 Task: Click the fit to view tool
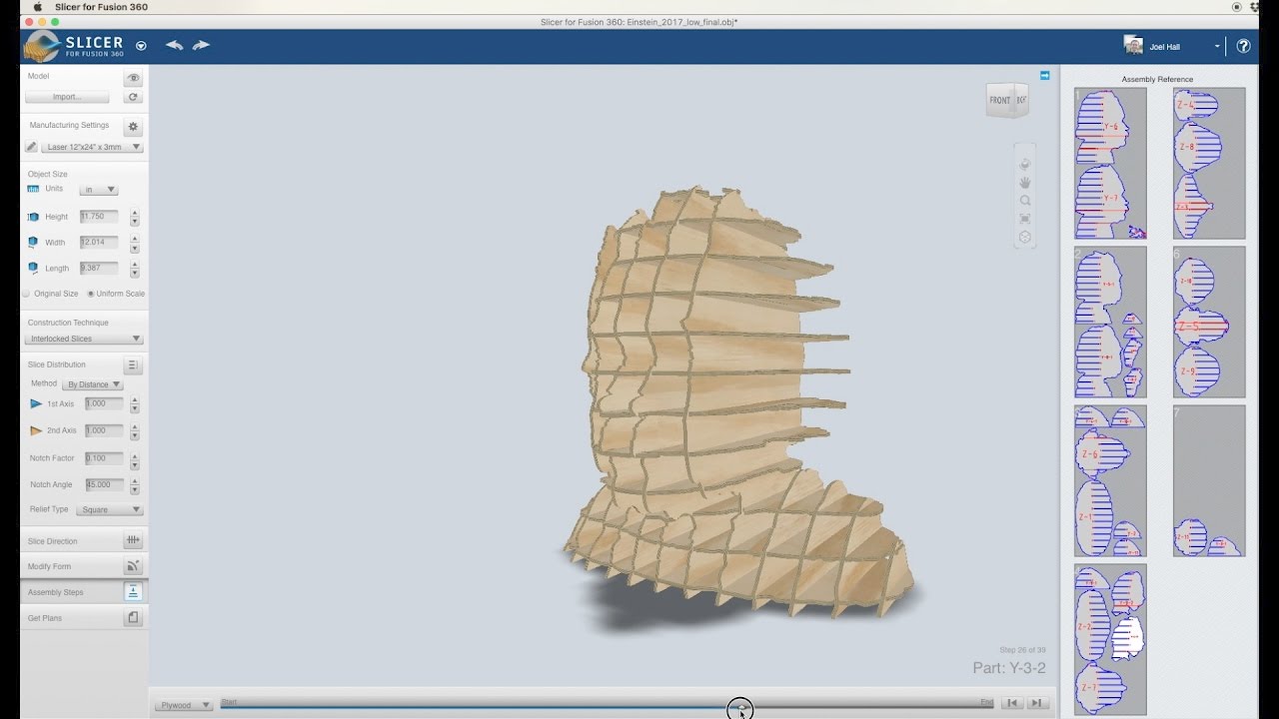click(1024, 219)
